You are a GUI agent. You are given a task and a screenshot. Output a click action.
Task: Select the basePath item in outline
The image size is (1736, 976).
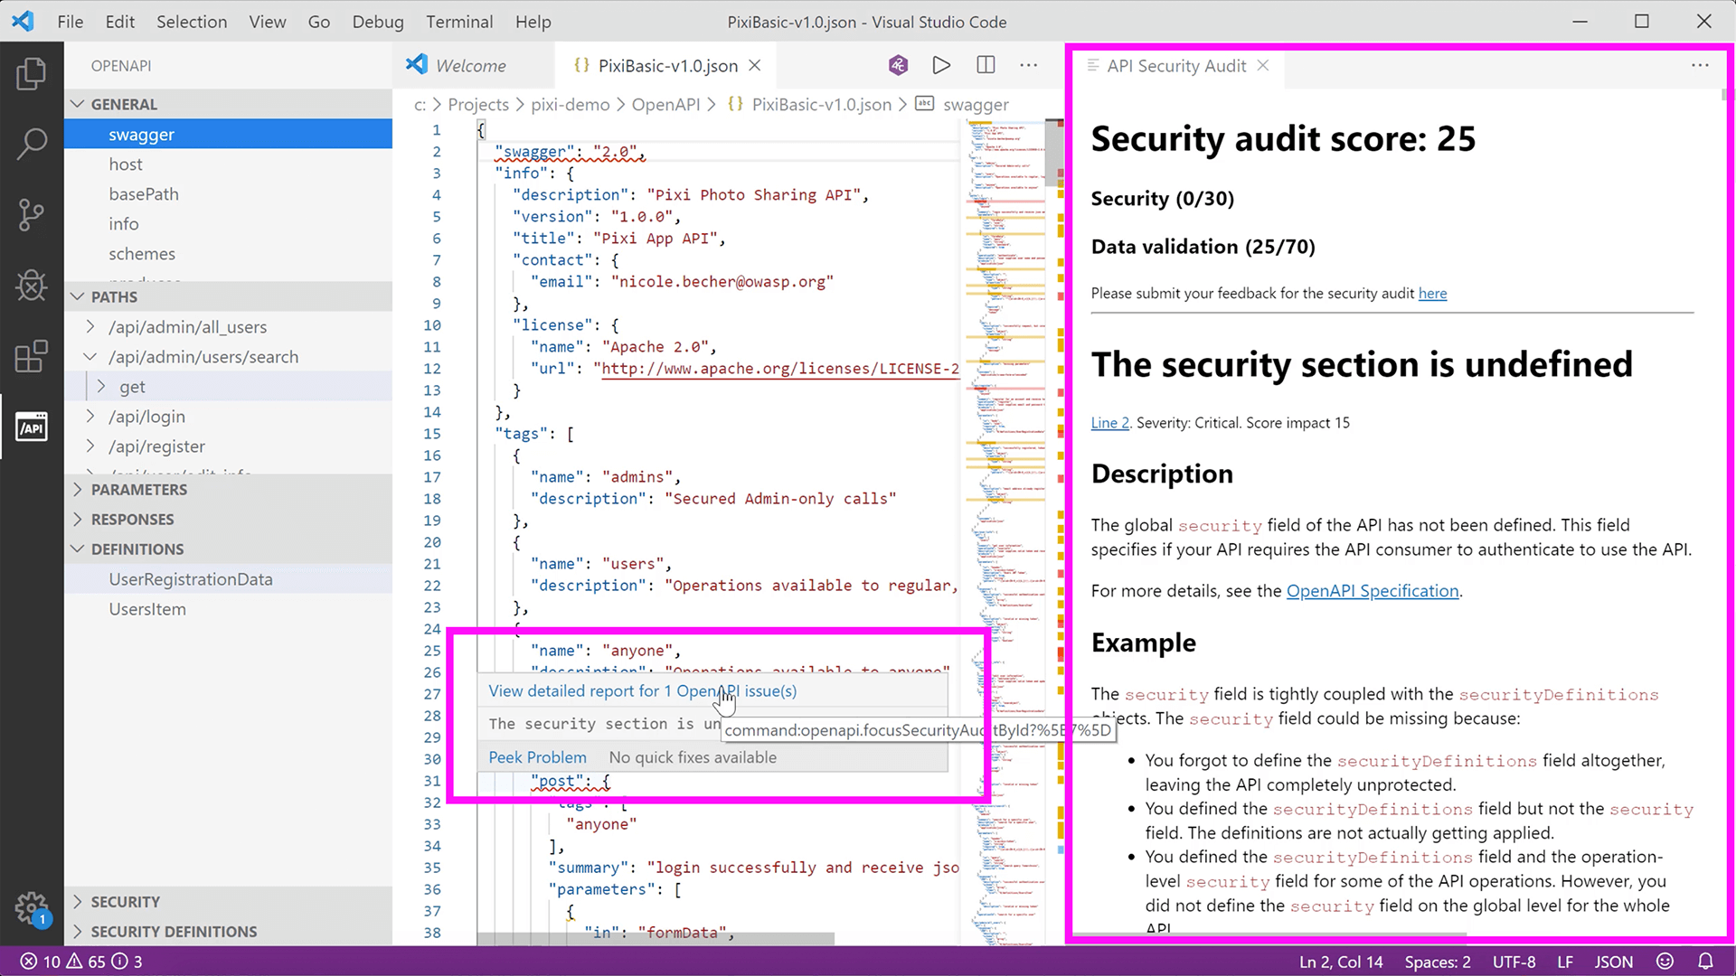(x=228, y=194)
